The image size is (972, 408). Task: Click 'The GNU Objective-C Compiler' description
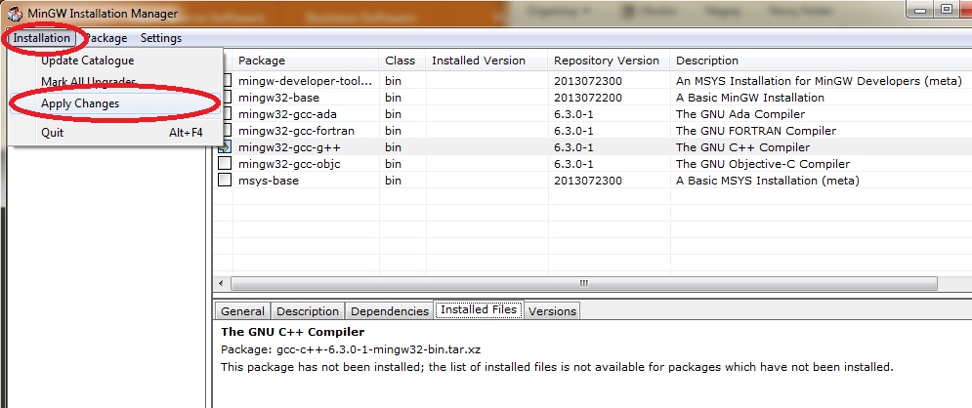coord(763,164)
